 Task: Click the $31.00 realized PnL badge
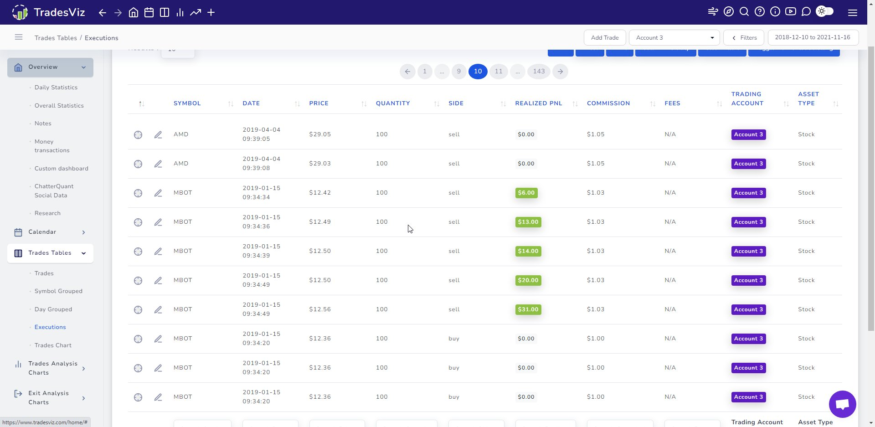point(528,309)
